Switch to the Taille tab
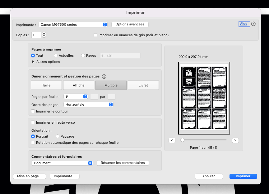 46,85
